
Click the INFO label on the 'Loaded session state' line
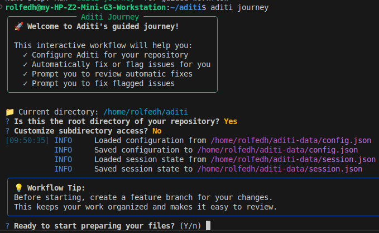tap(63, 159)
